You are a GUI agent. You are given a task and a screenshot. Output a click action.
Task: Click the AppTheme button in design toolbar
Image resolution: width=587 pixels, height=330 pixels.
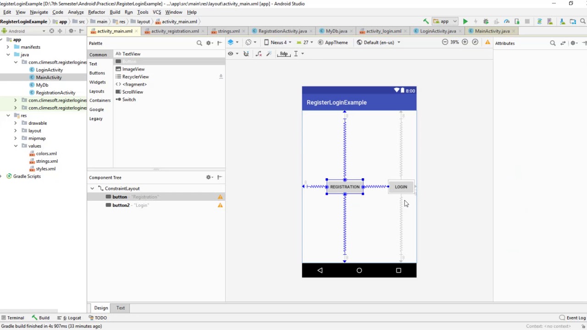pos(333,42)
